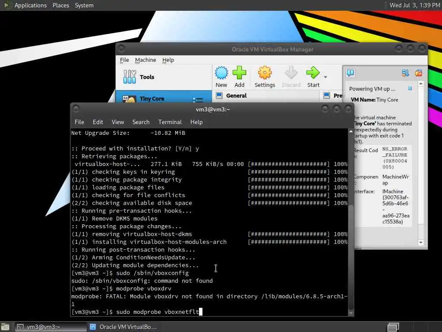
Task: Open the terminal Help menu
Action: (x=196, y=122)
